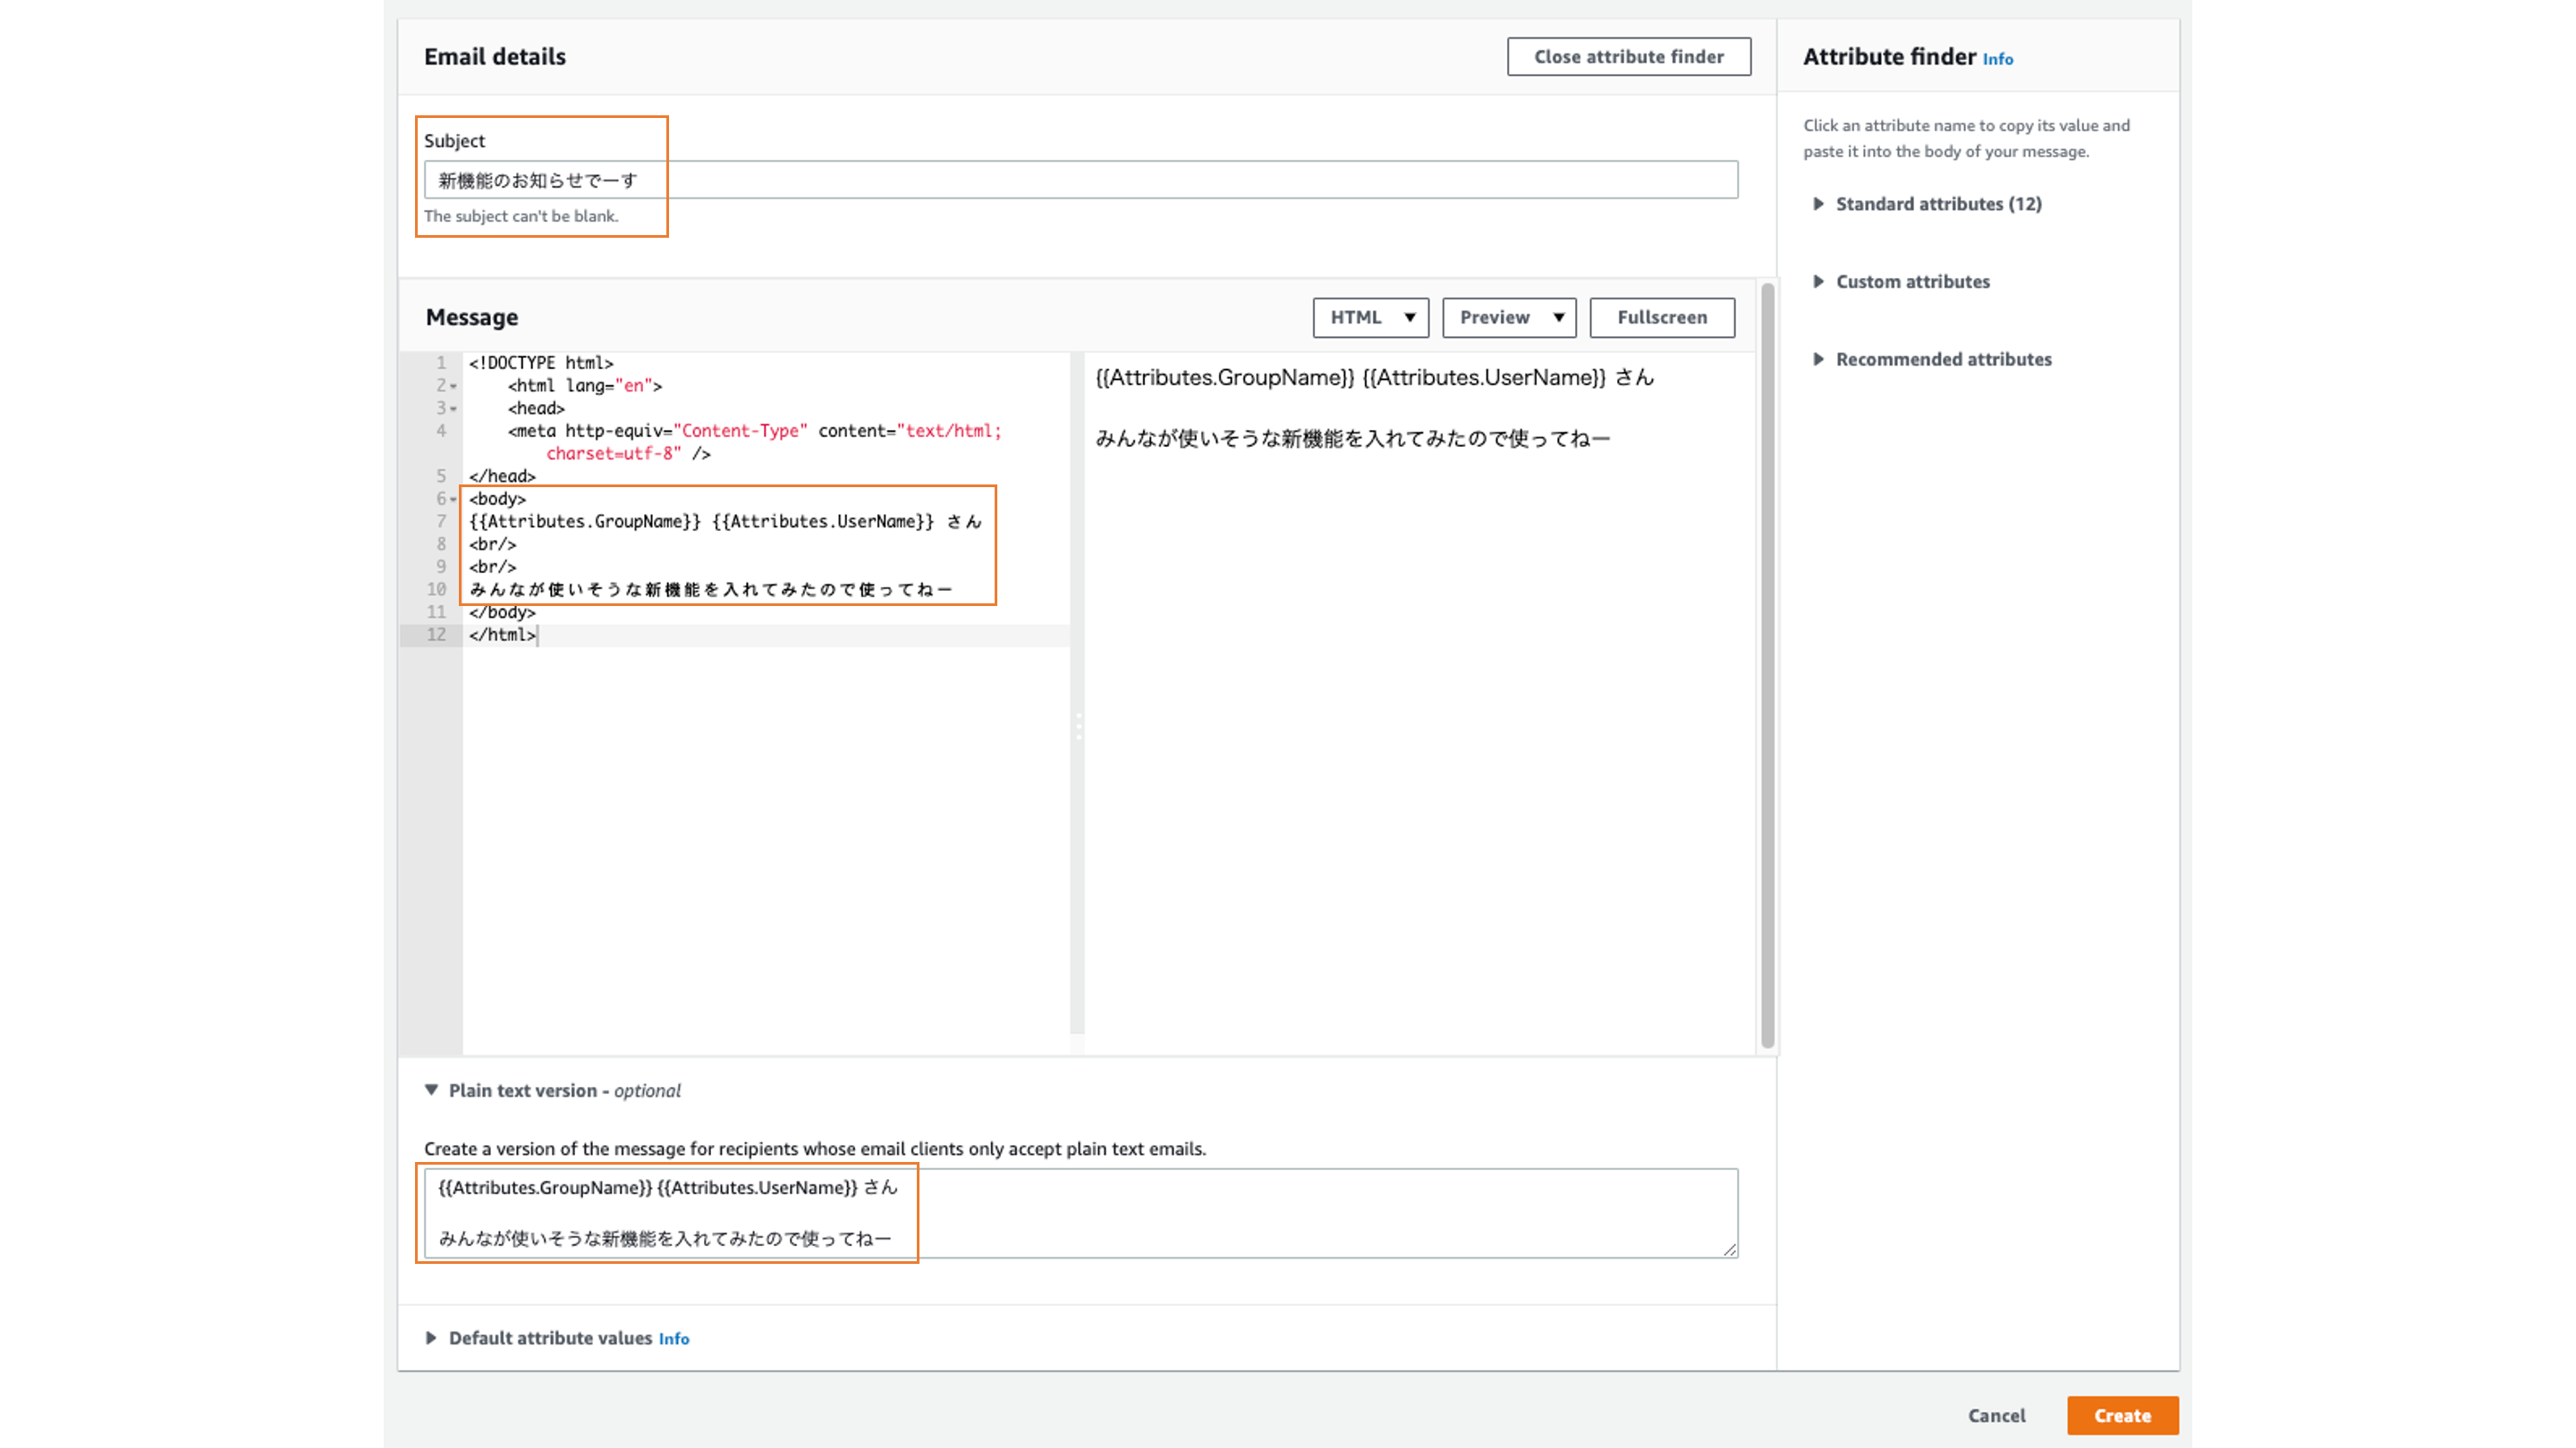Open the HTML editor mode dropdown

(1370, 316)
